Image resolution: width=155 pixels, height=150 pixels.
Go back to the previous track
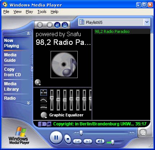coord(77,141)
